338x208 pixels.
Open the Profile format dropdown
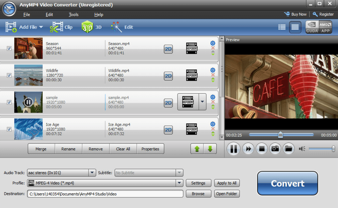[x=180, y=183]
